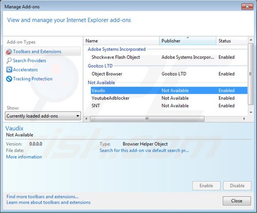Open Find more toolbars and extensions link
Image resolution: width=257 pixels, height=213 pixels.
(x=42, y=196)
